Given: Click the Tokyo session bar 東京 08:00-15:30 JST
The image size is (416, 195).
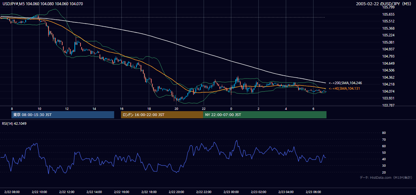Looking at the screenshot, I should 63,115.
